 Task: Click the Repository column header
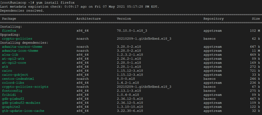click(214, 19)
